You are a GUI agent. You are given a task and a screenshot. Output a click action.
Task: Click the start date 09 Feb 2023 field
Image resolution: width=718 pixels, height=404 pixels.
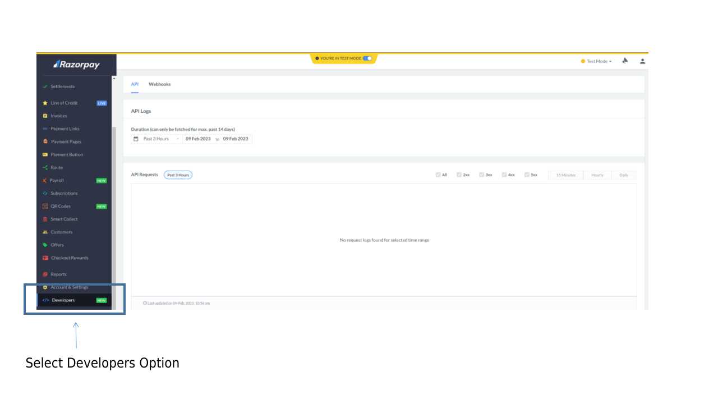pos(198,139)
